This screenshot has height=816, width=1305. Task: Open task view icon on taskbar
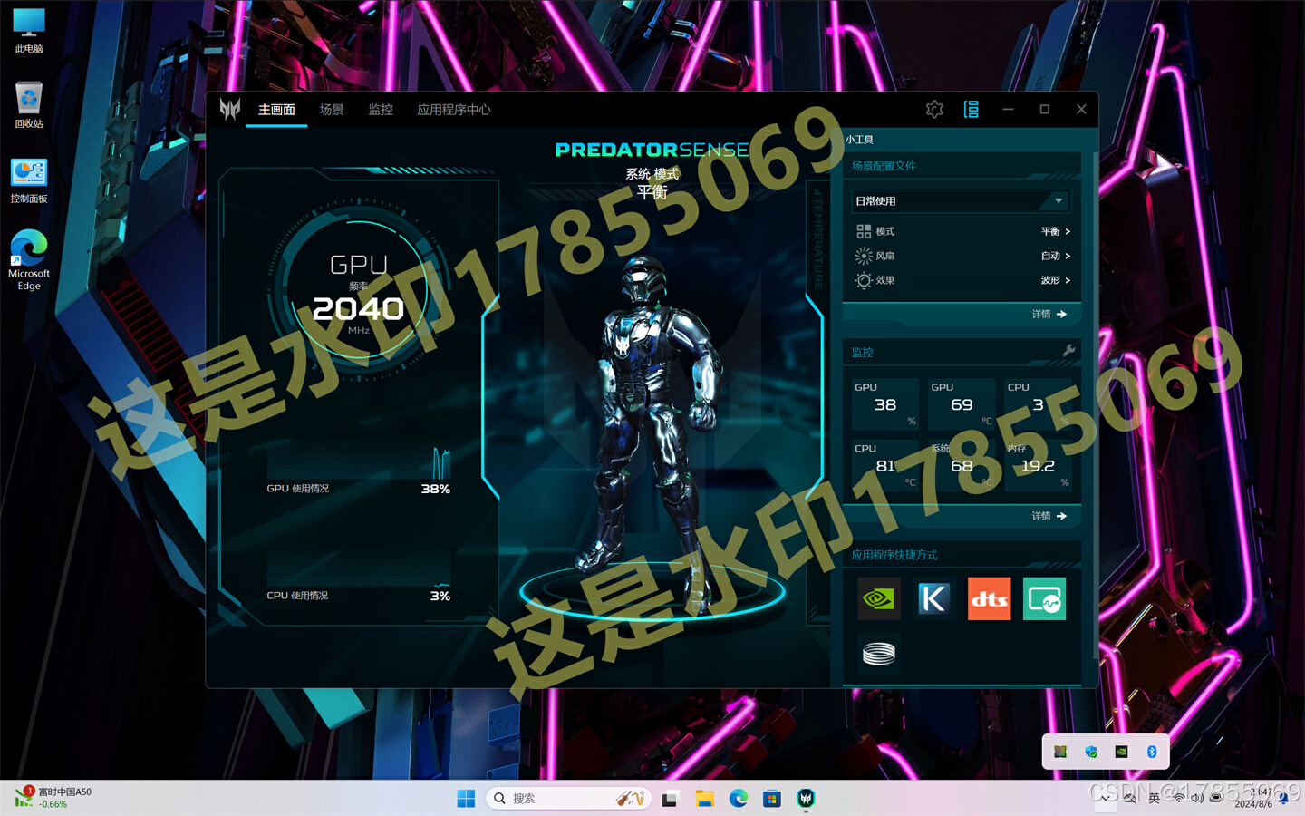670,799
